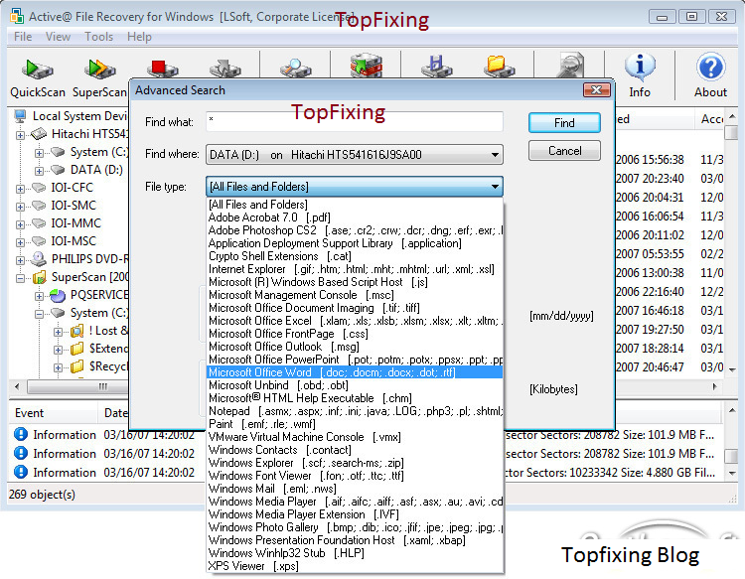The image size is (745, 579).
Task: Select Microsoft Office Word file type
Action: [x=355, y=371]
